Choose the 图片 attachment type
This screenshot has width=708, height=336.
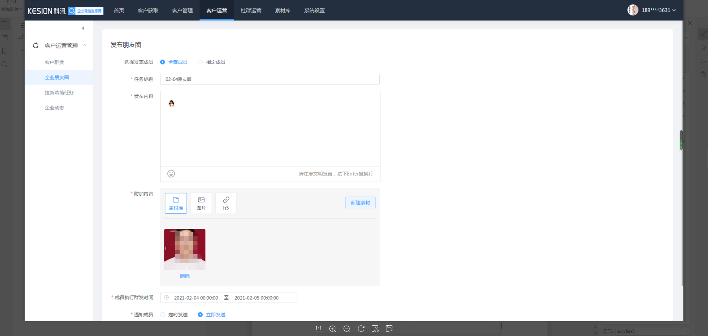point(201,203)
